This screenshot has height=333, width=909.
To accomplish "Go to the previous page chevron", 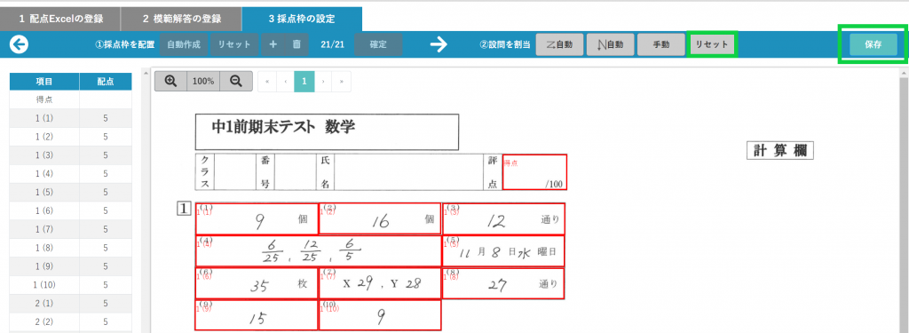I will 286,82.
